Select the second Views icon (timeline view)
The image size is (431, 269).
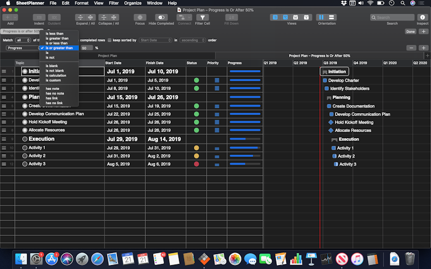tap(285, 17)
